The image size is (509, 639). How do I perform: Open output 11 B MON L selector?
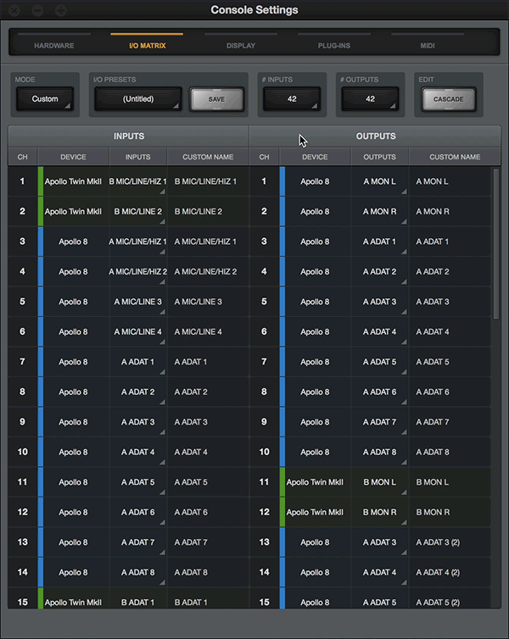click(x=380, y=482)
